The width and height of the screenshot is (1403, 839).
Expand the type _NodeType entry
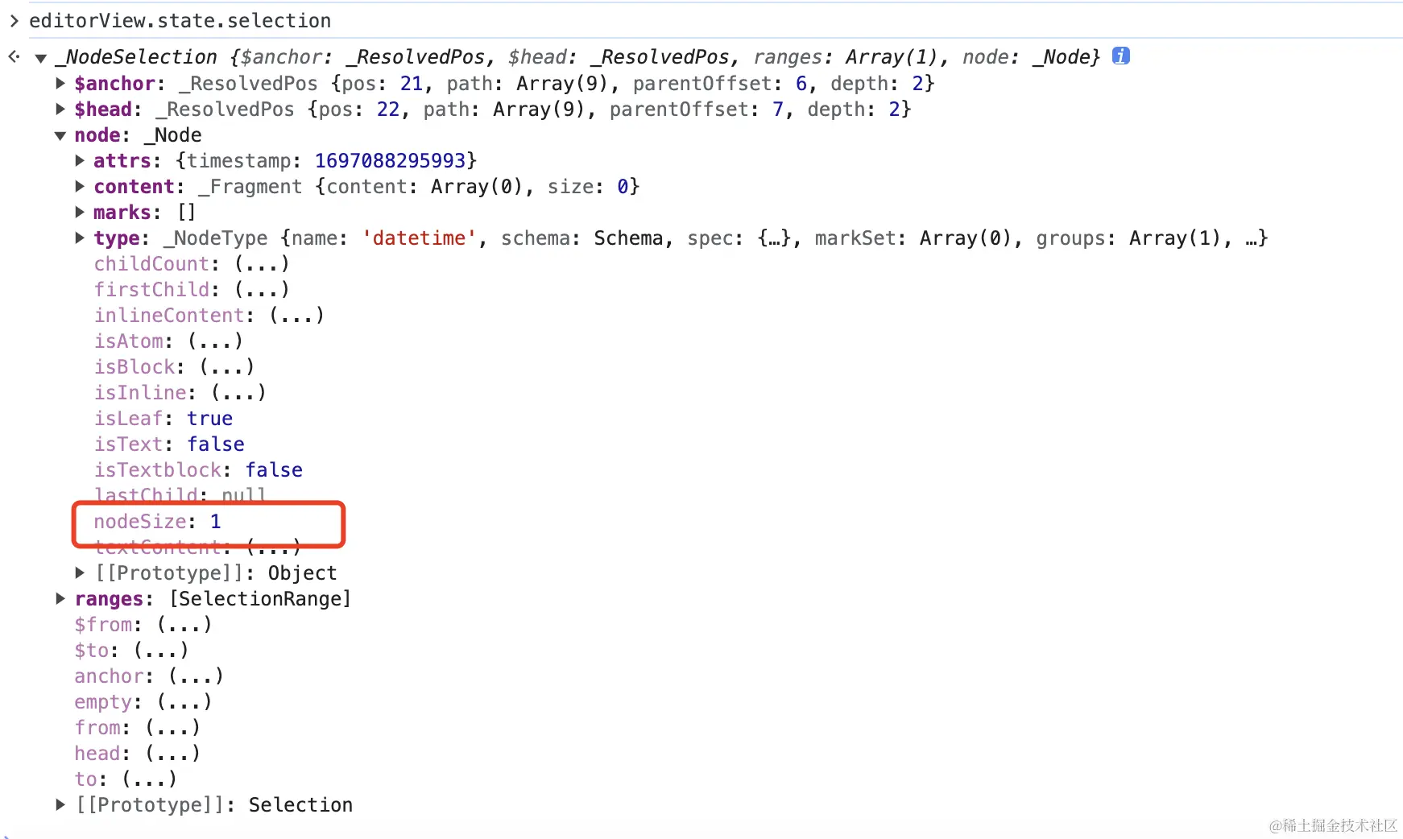click(x=80, y=238)
